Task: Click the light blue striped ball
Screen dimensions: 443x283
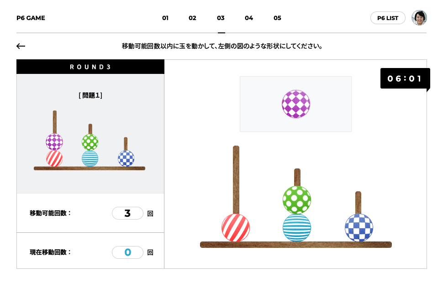Action: (297, 228)
